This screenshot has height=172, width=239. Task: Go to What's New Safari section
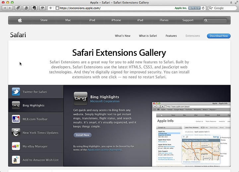click(123, 36)
